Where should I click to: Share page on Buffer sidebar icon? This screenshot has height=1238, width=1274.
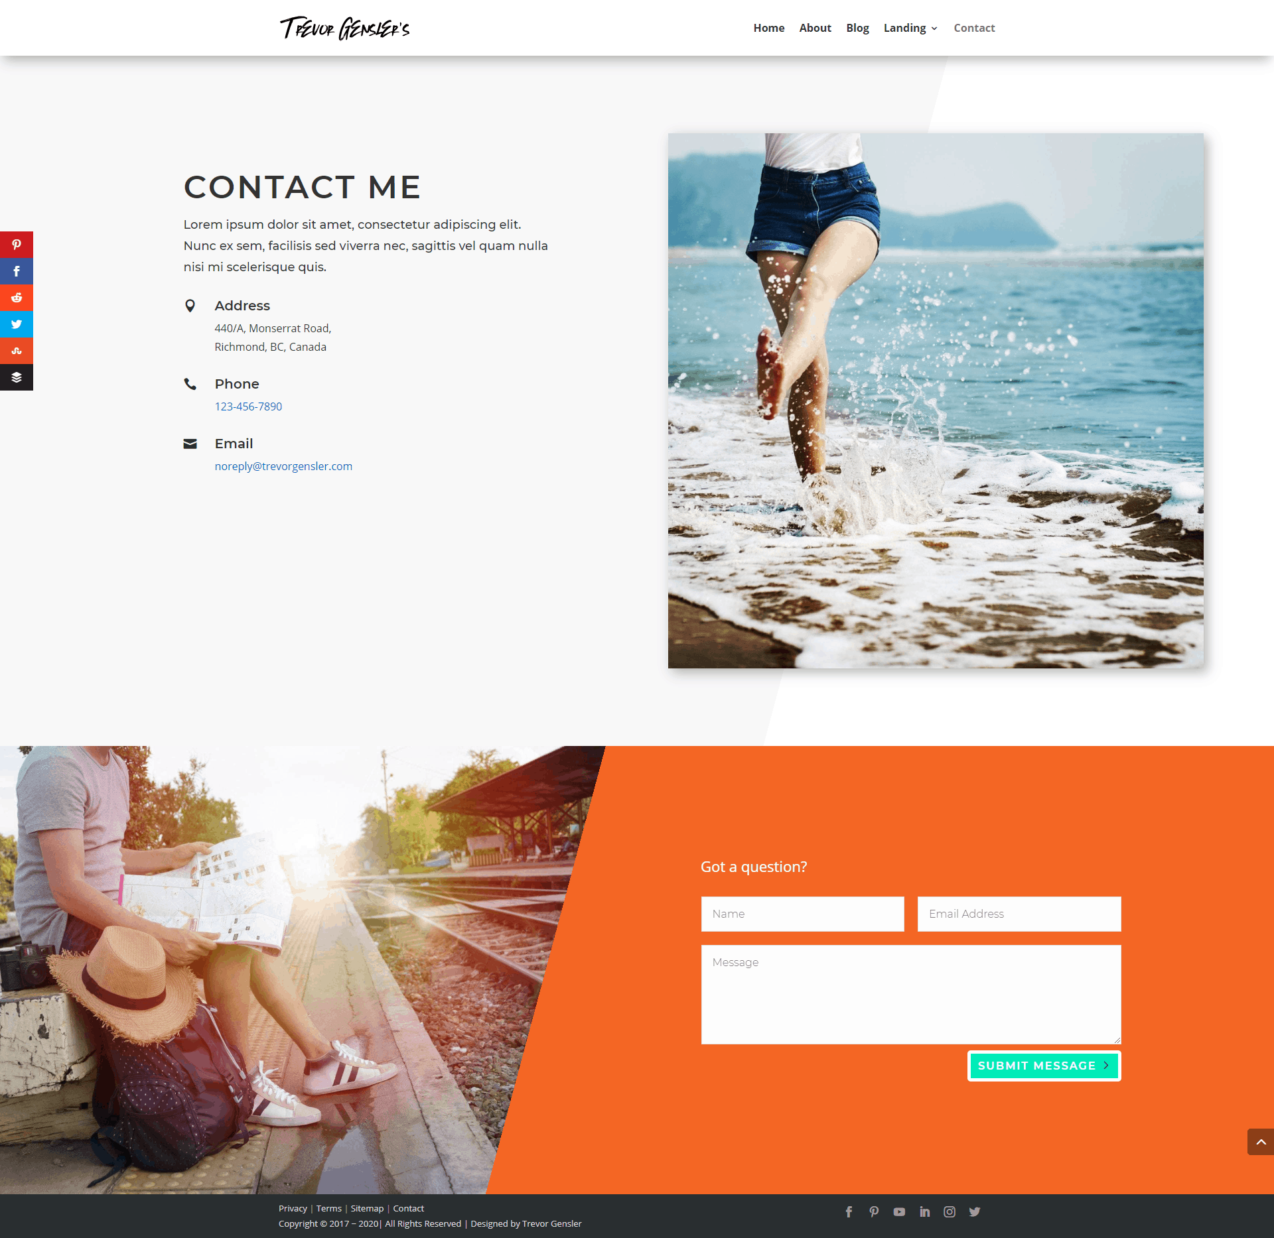(x=17, y=377)
